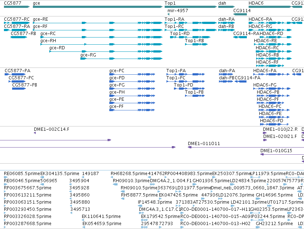Click the CG9114-RA transcript
Viewport: 304px width, 229px height.
point(240,37)
